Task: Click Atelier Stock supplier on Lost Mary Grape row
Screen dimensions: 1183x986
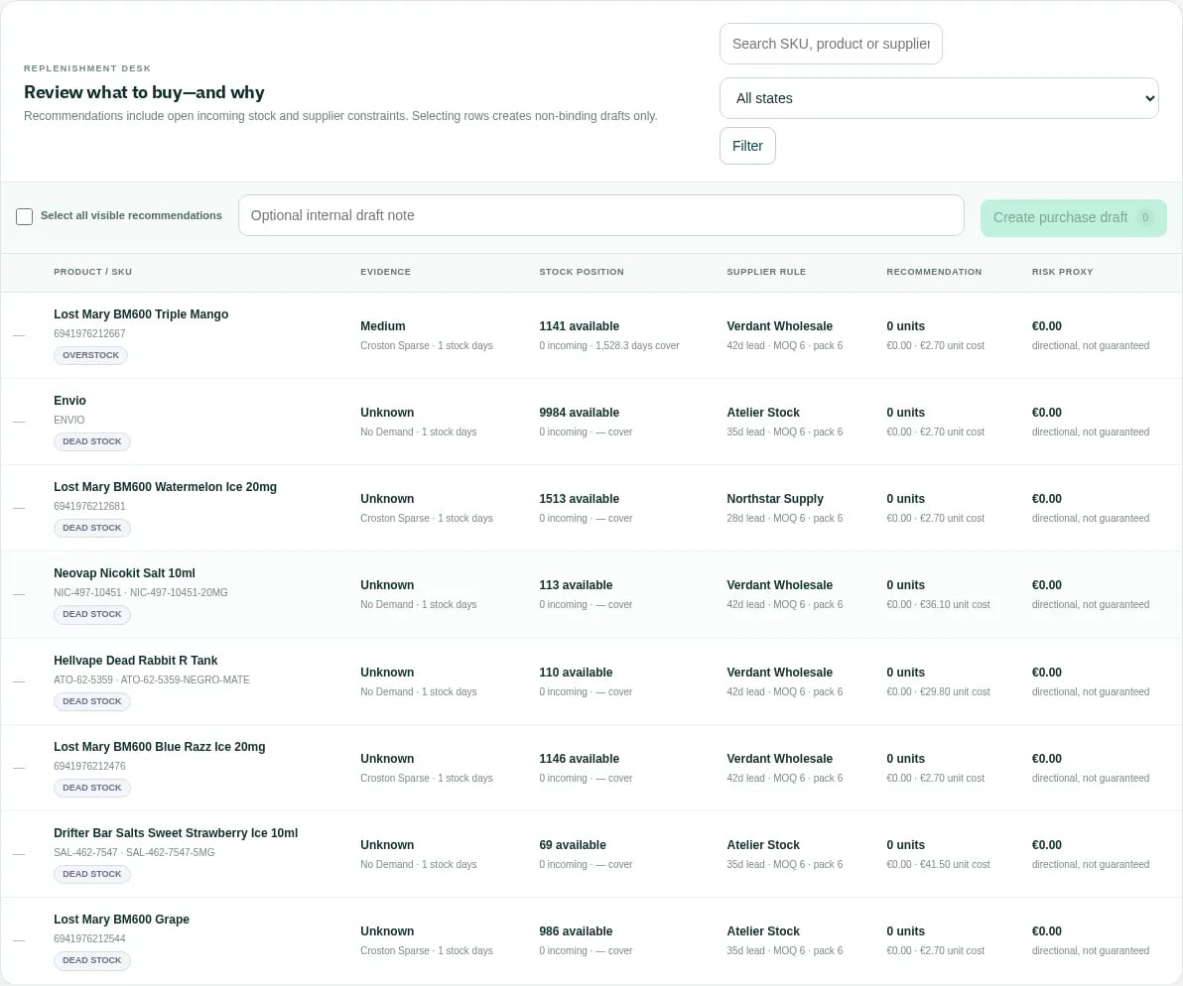Action: click(763, 931)
